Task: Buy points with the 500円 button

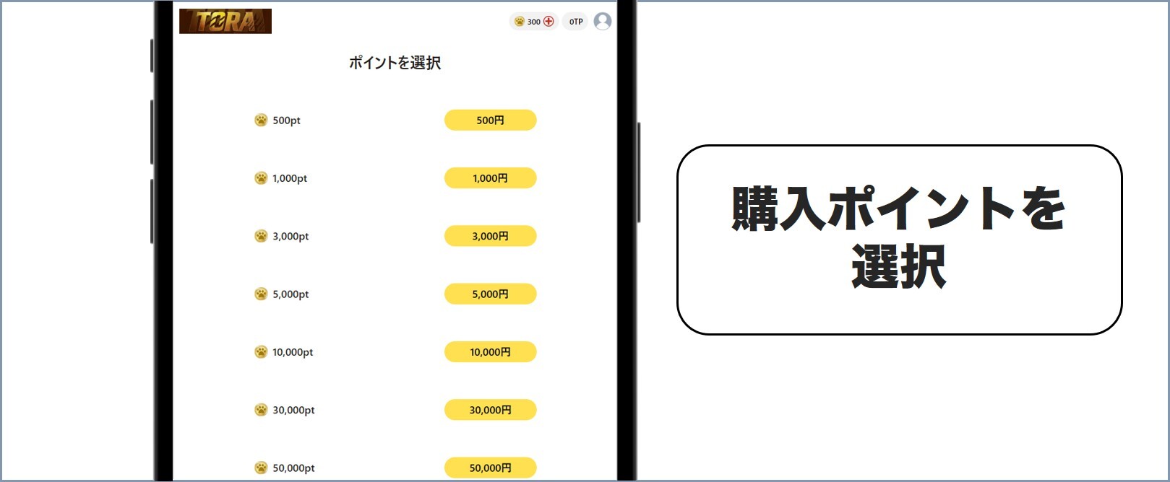Action: [x=490, y=120]
